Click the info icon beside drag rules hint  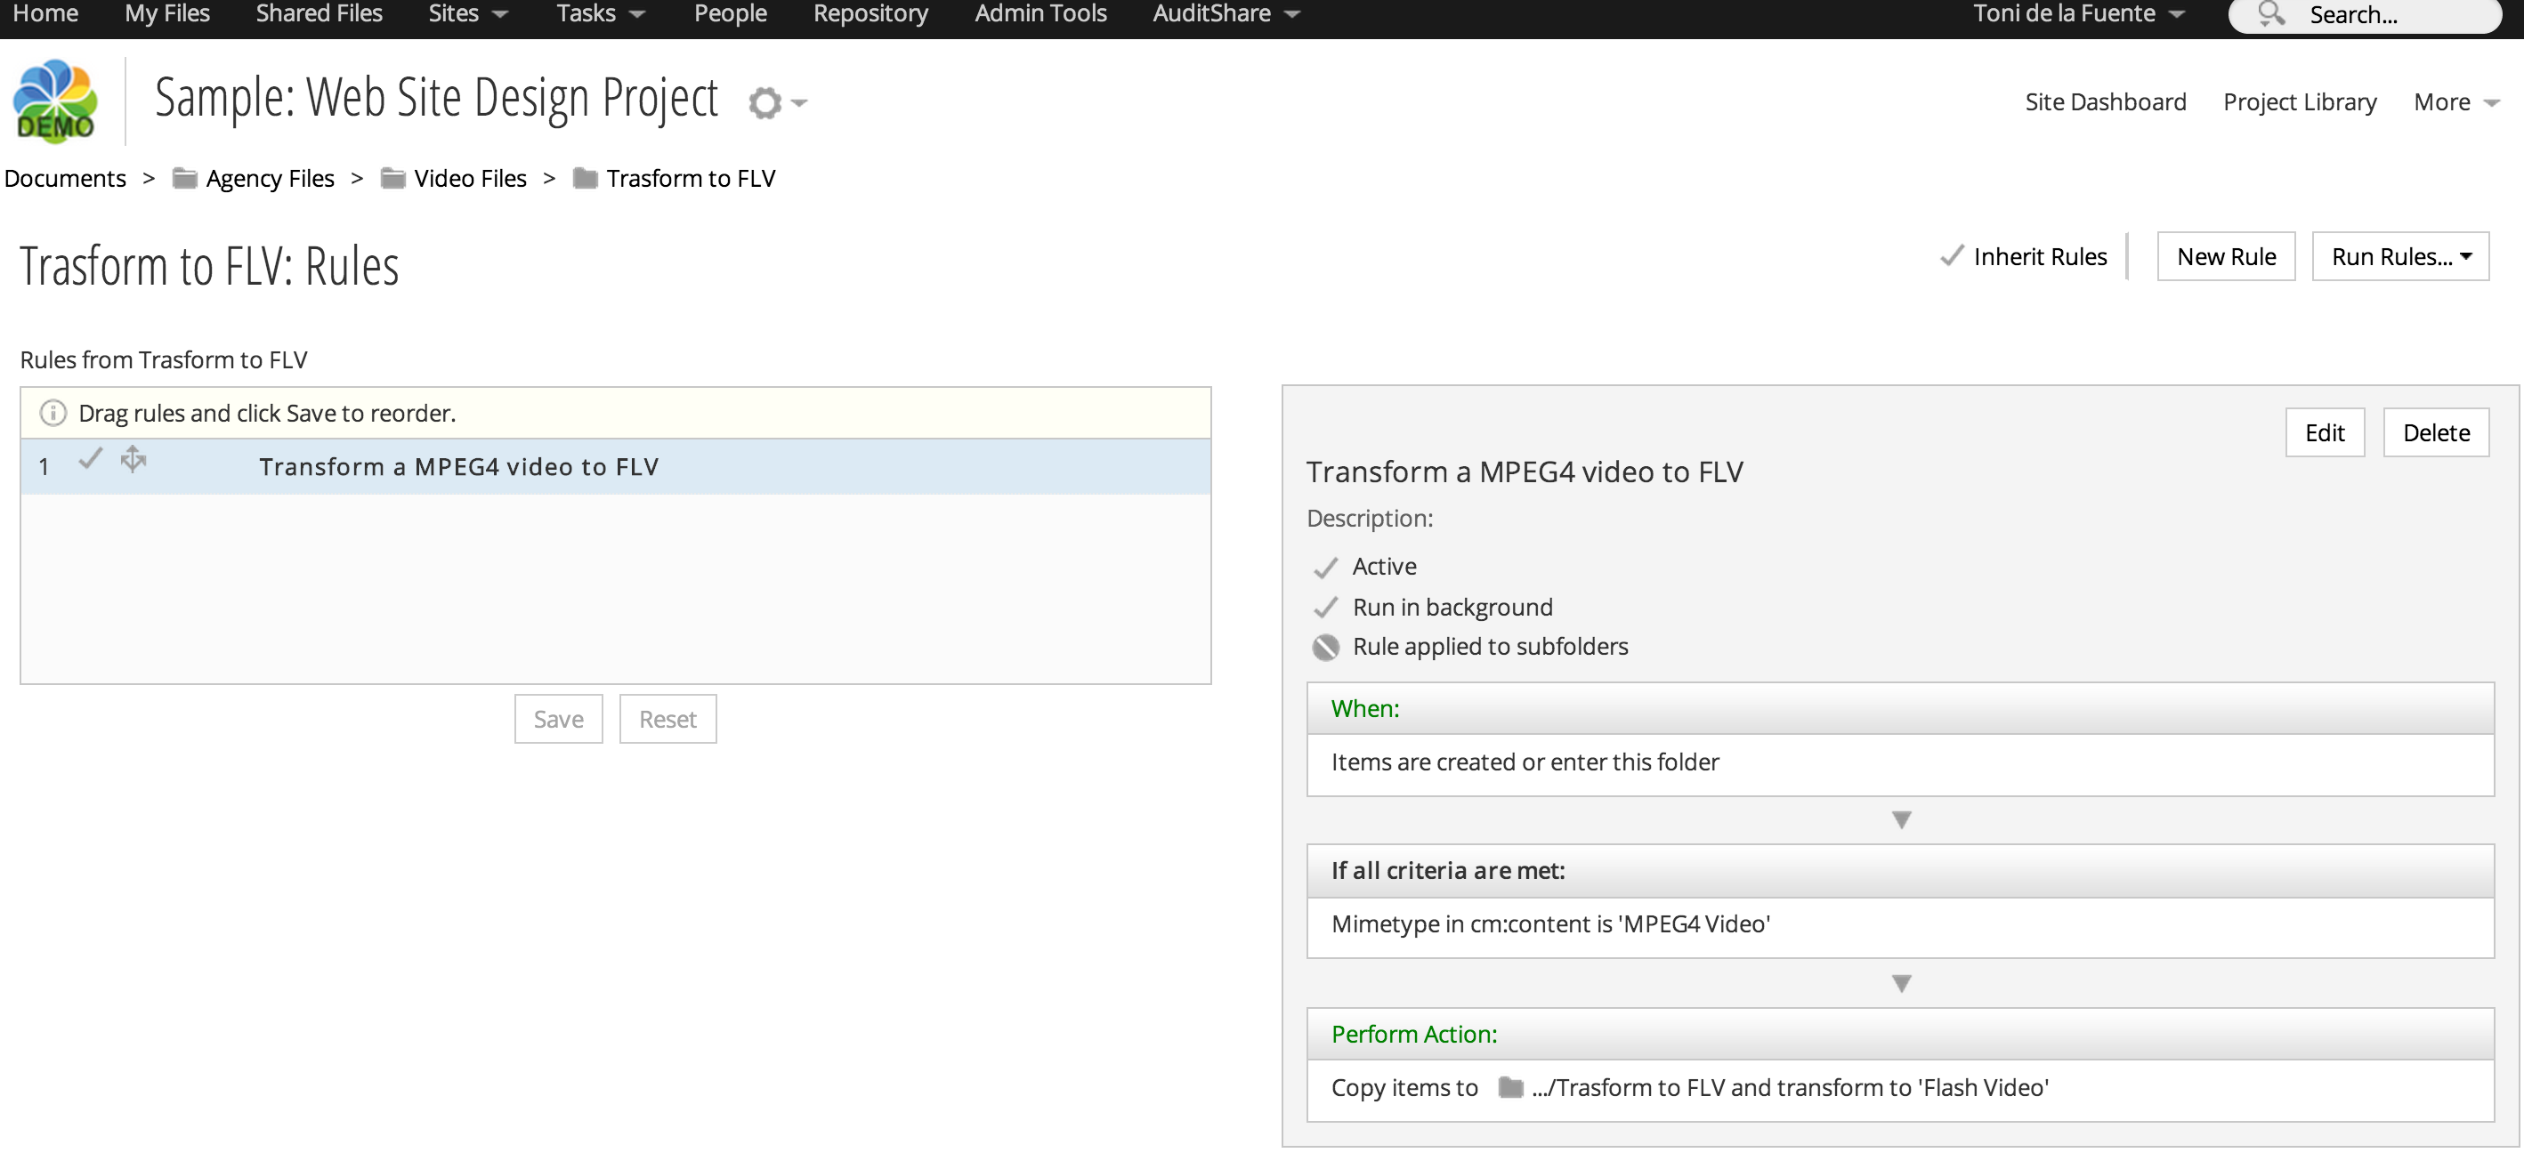coord(53,413)
